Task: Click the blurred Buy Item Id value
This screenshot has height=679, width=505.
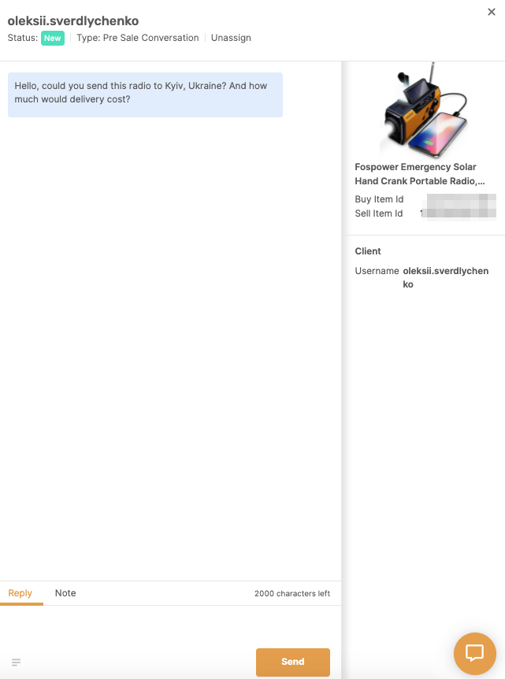Action: (x=461, y=199)
